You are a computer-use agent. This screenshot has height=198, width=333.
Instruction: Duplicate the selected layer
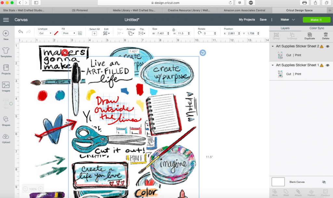click(310, 36)
